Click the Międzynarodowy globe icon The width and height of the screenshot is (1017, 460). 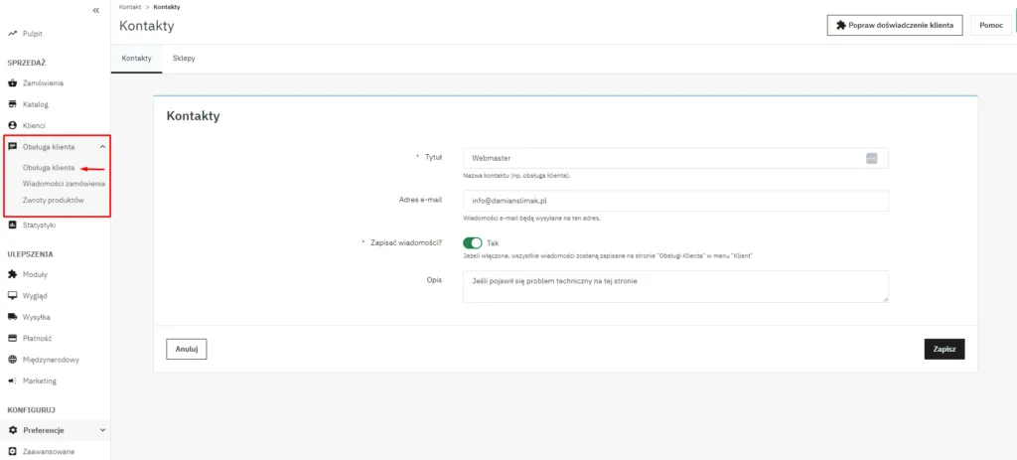click(x=13, y=360)
